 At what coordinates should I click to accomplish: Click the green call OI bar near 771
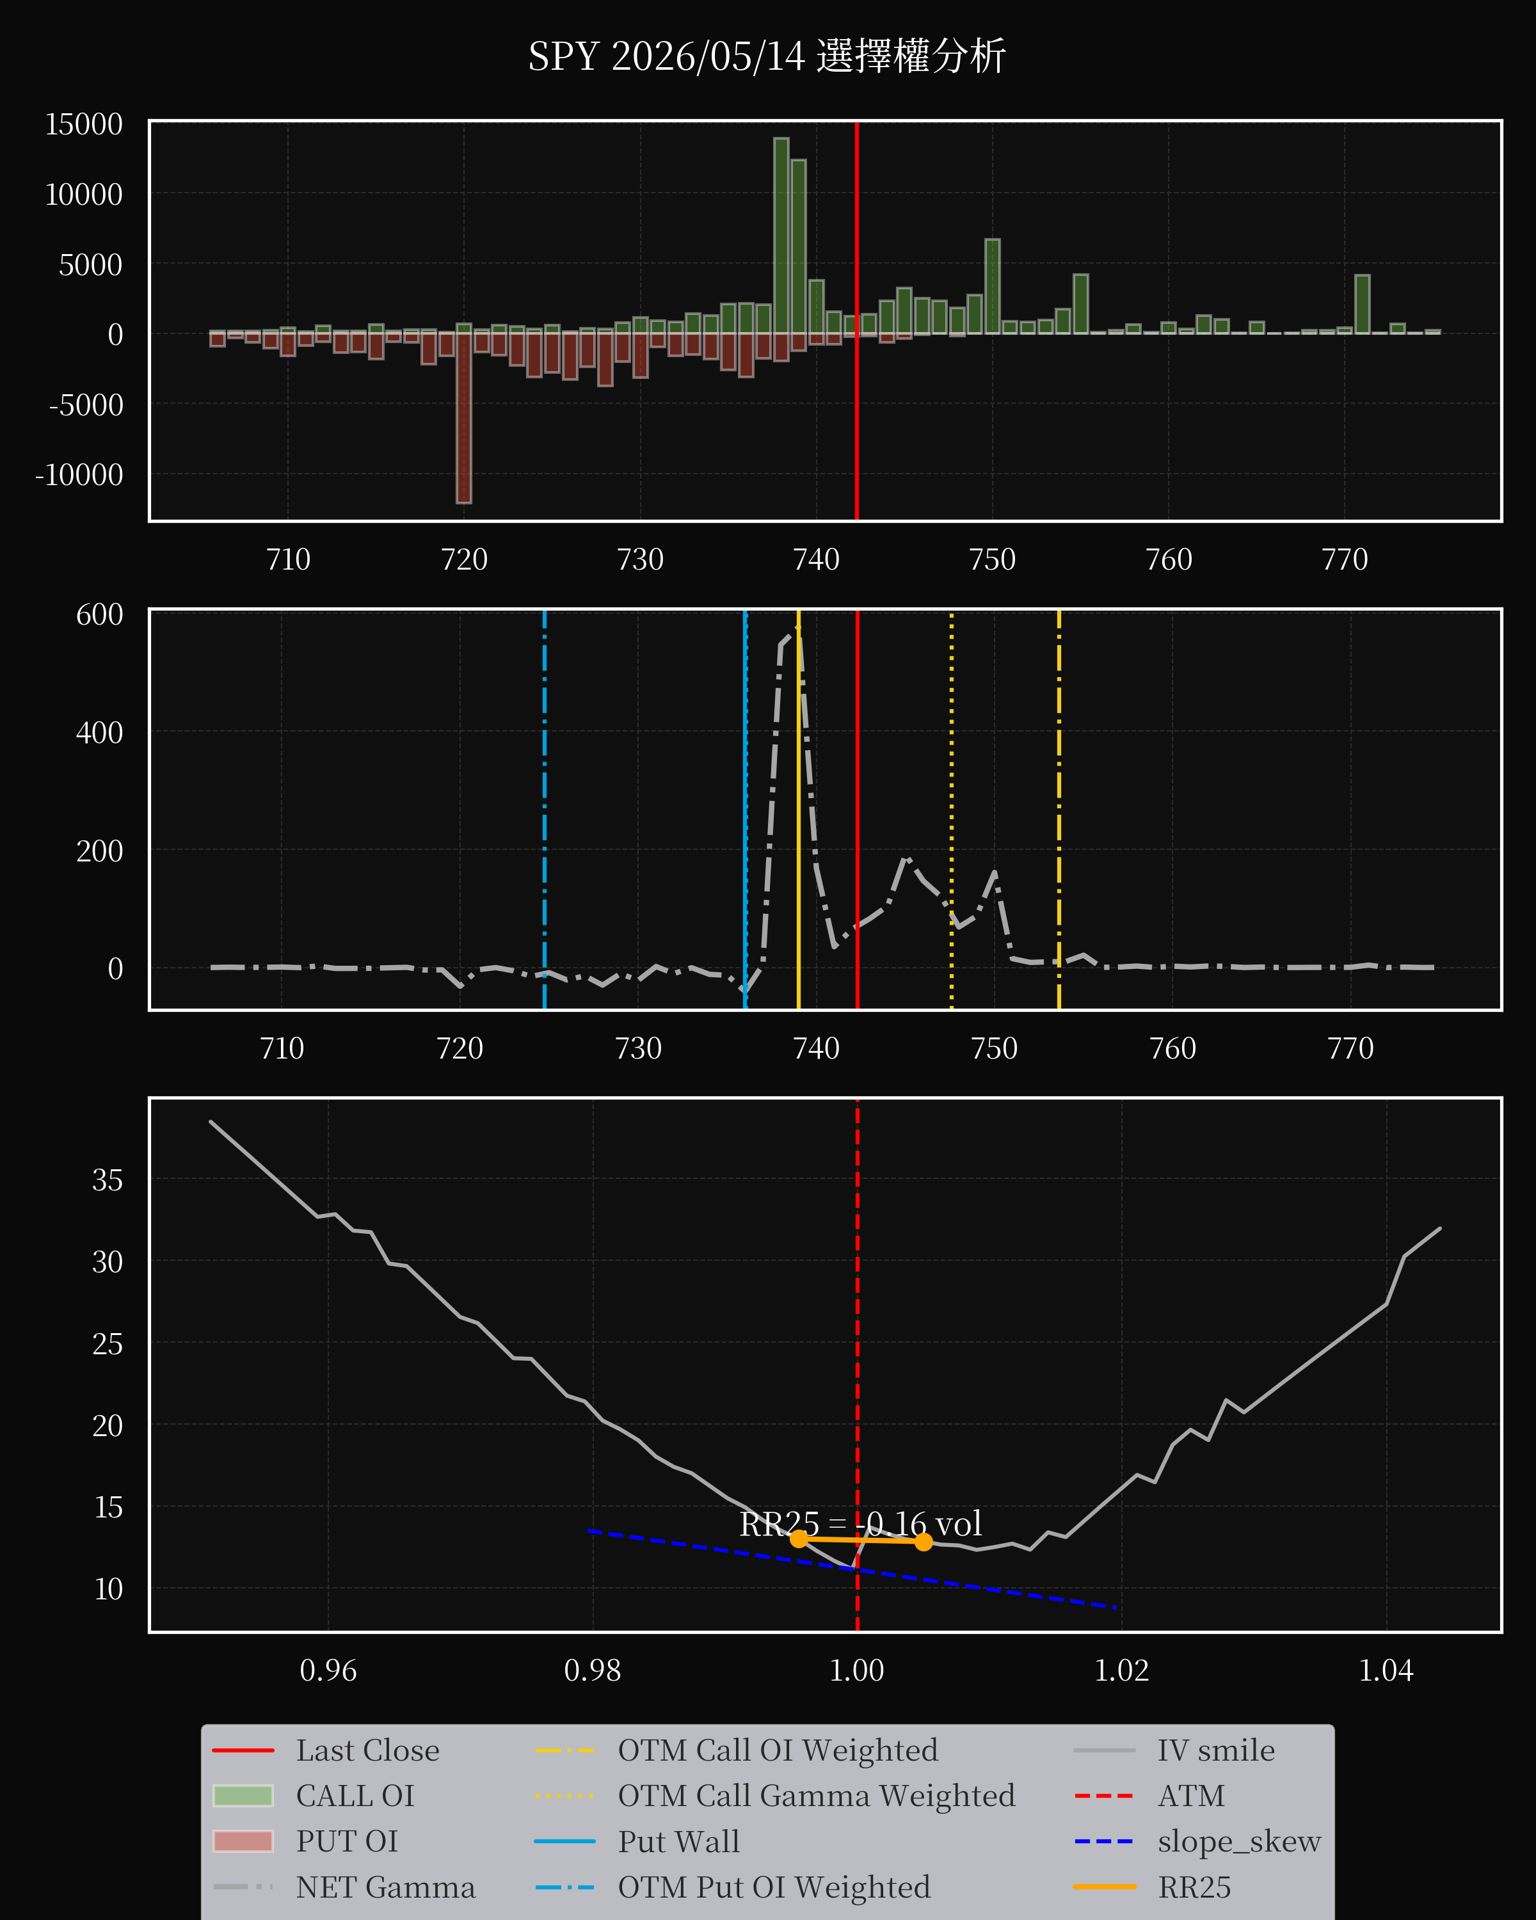(1363, 305)
